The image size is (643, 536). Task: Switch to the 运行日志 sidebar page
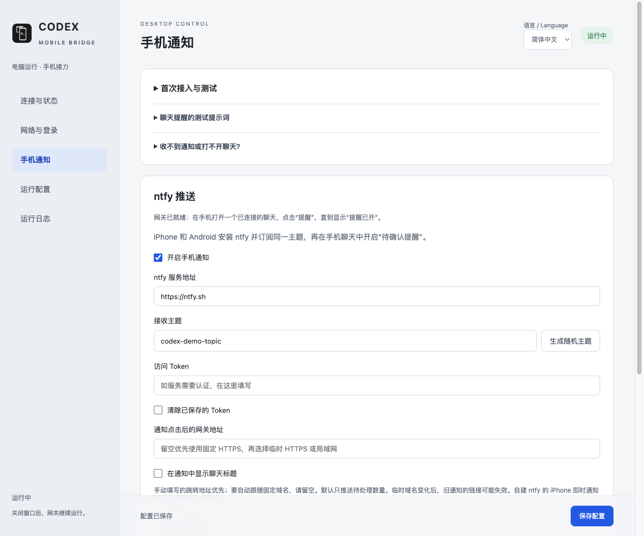point(59,219)
